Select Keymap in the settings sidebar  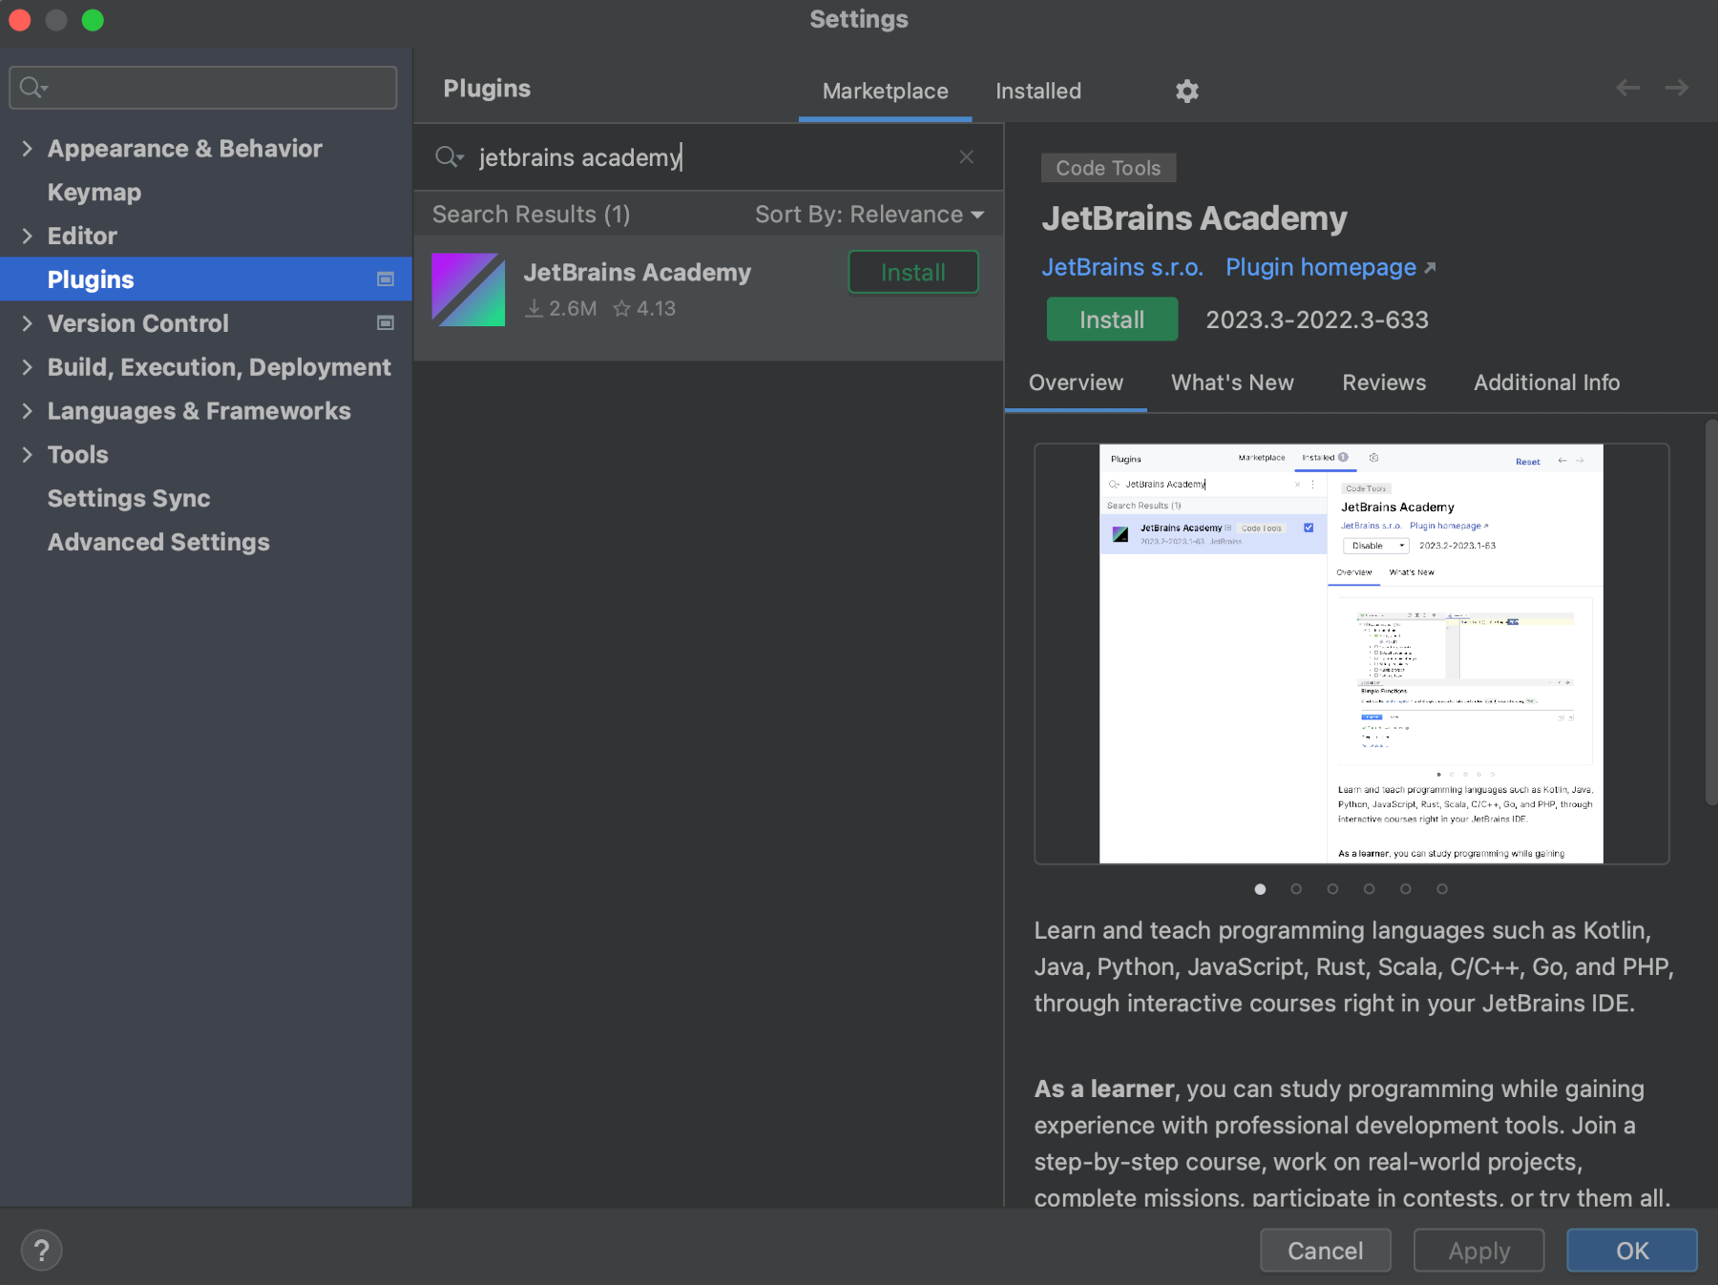(x=94, y=192)
